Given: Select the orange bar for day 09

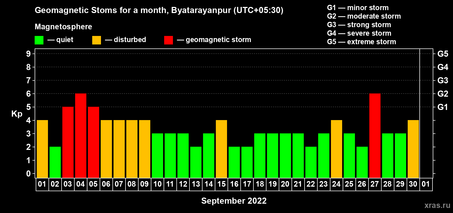Looking at the screenshot, I should (145, 149).
